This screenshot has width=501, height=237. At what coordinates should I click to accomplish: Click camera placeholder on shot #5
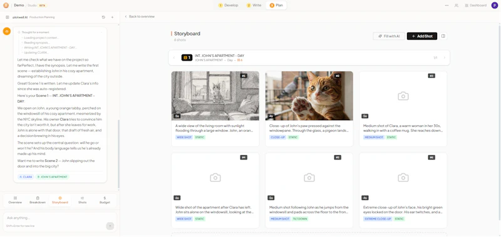pos(309,178)
